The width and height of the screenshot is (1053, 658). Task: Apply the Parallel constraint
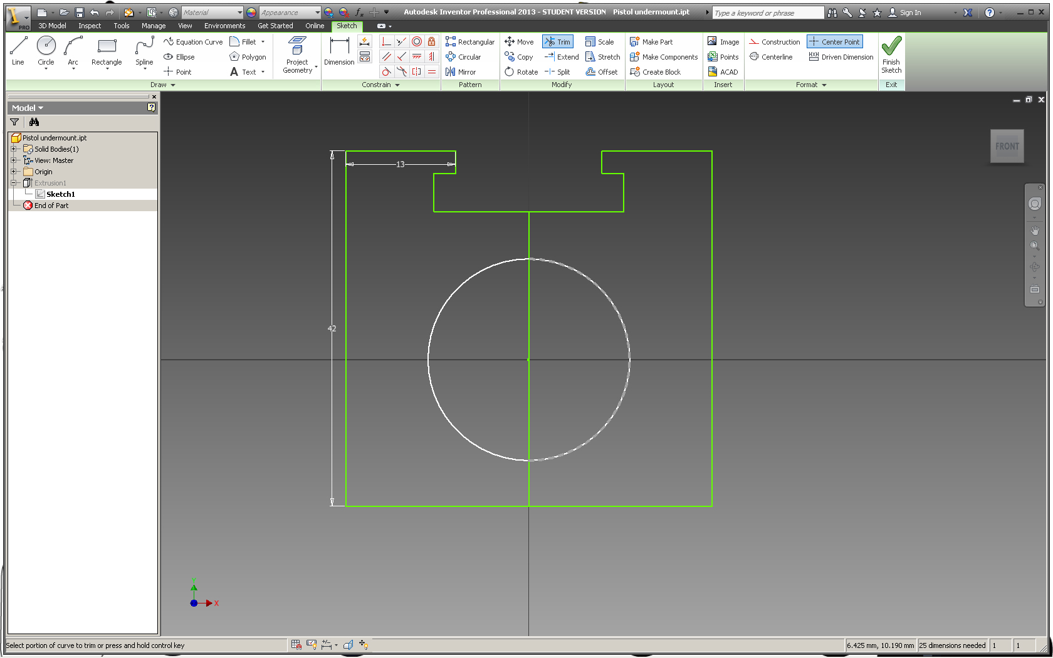tap(387, 57)
